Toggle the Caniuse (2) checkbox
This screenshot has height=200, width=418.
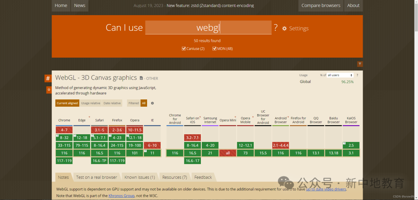[x=183, y=49]
